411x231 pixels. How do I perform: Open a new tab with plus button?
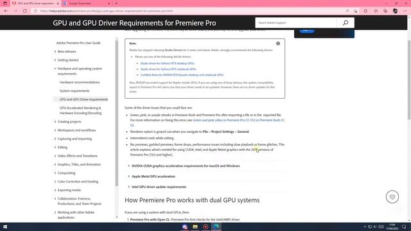116,3
